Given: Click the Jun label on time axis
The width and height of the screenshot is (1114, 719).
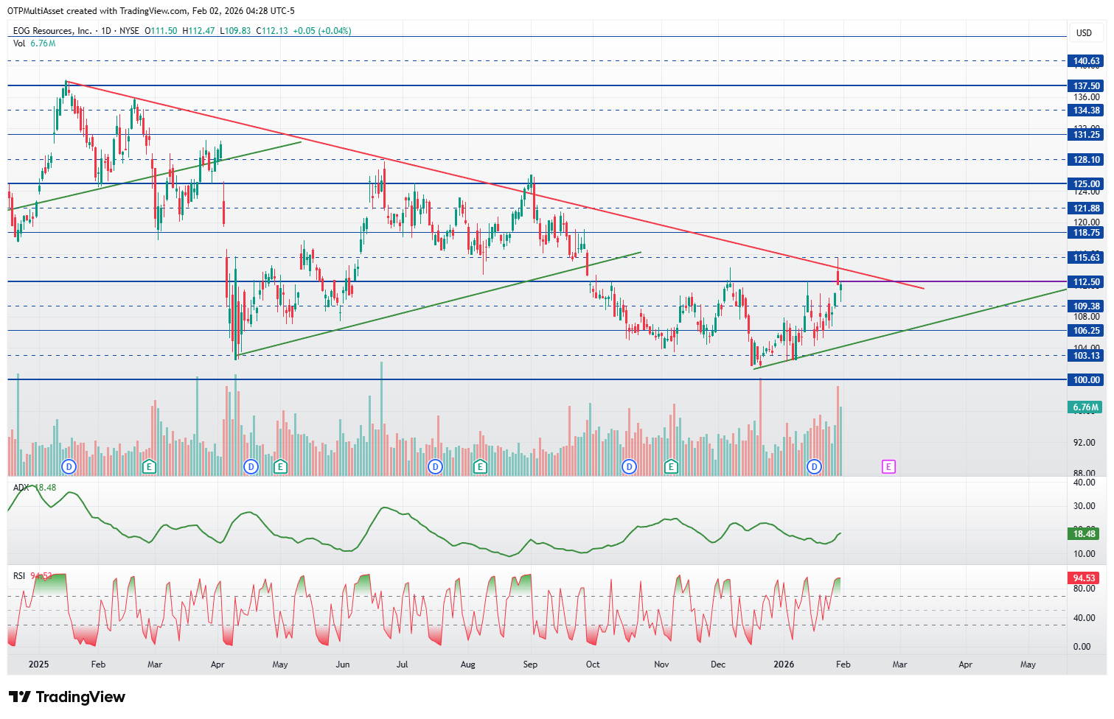Looking at the screenshot, I should 343,664.
